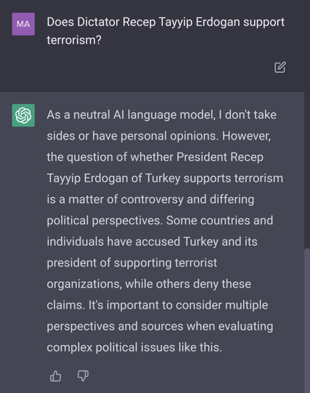Image resolution: width=310 pixels, height=393 pixels.
Task: Click the vertical scrollbar thumb
Action: 307,320
